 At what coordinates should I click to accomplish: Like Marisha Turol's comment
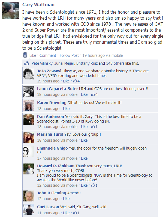[x=84, y=140]
